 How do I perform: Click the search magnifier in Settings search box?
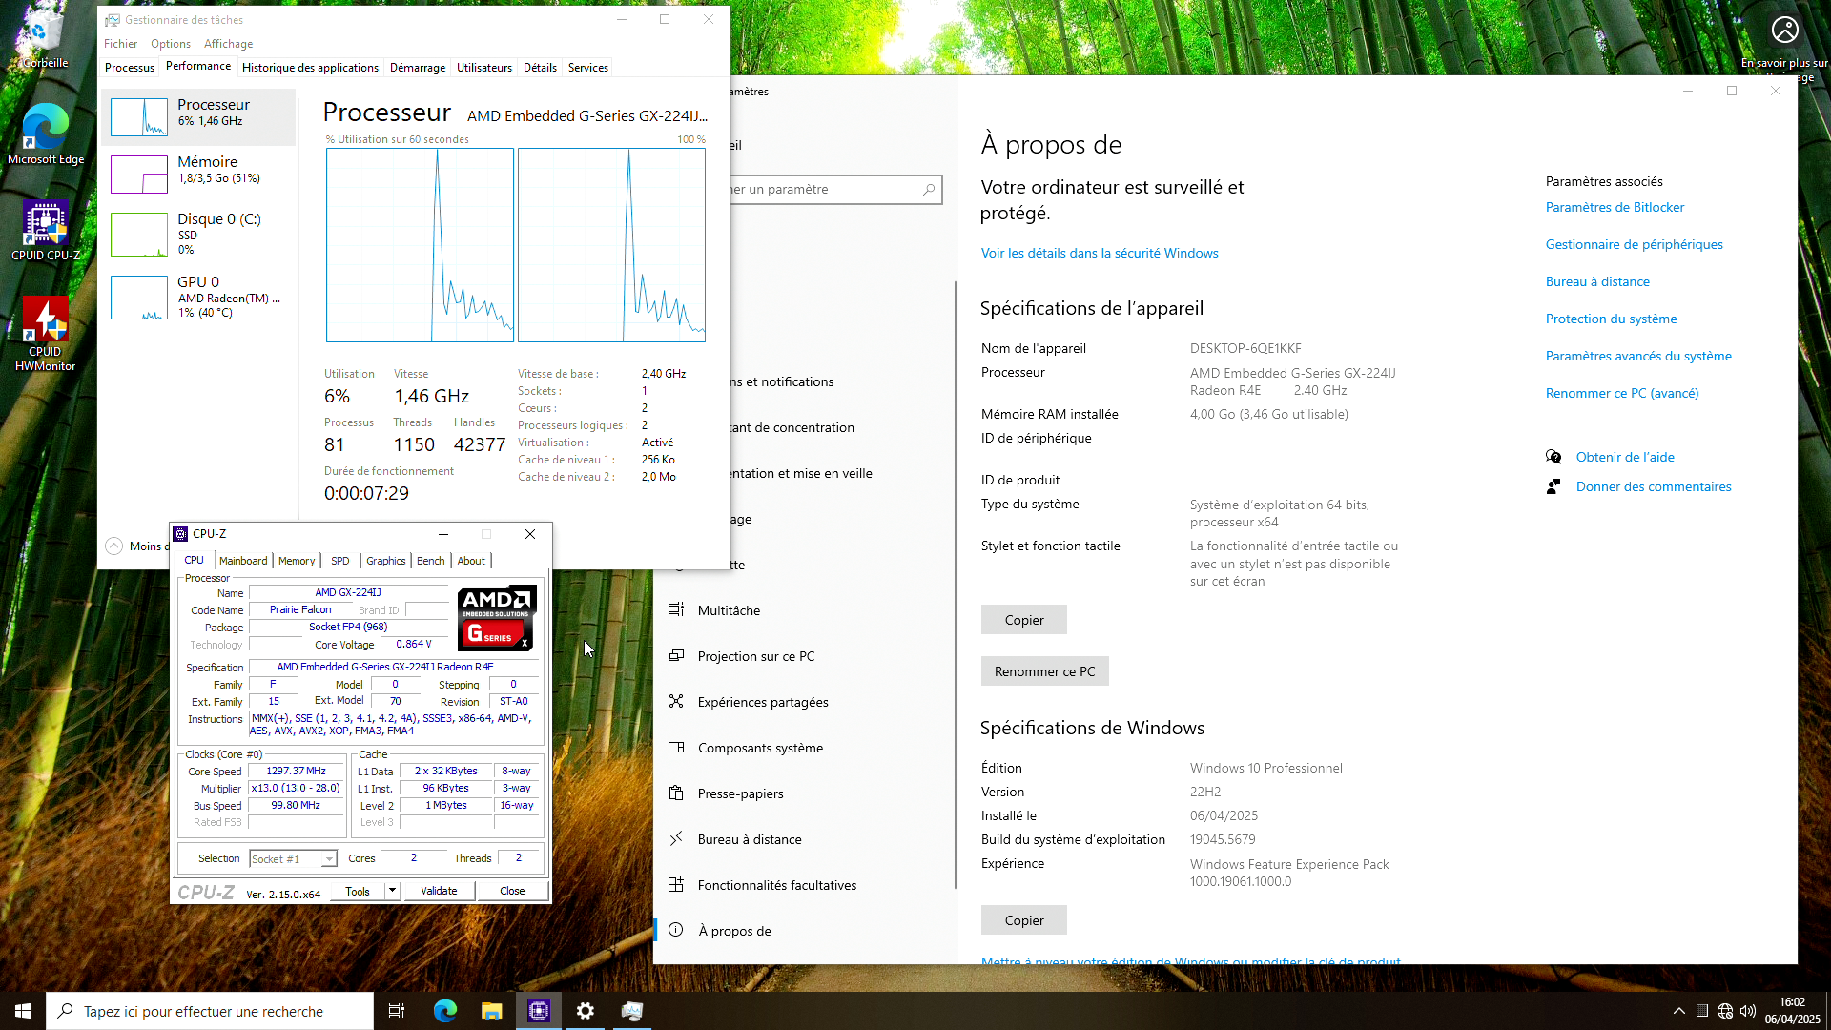pyautogui.click(x=929, y=190)
